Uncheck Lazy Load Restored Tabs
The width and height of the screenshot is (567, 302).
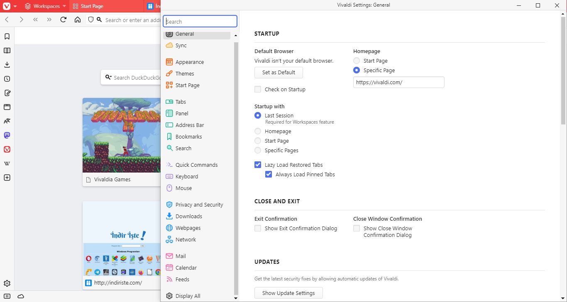point(258,165)
